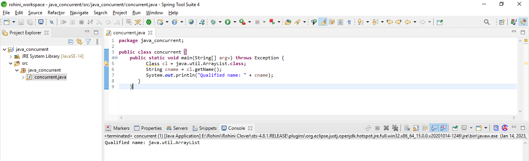This screenshot has height=161, width=529.
Task: Click the Open Web Browser globe icon
Action: coord(191,22)
